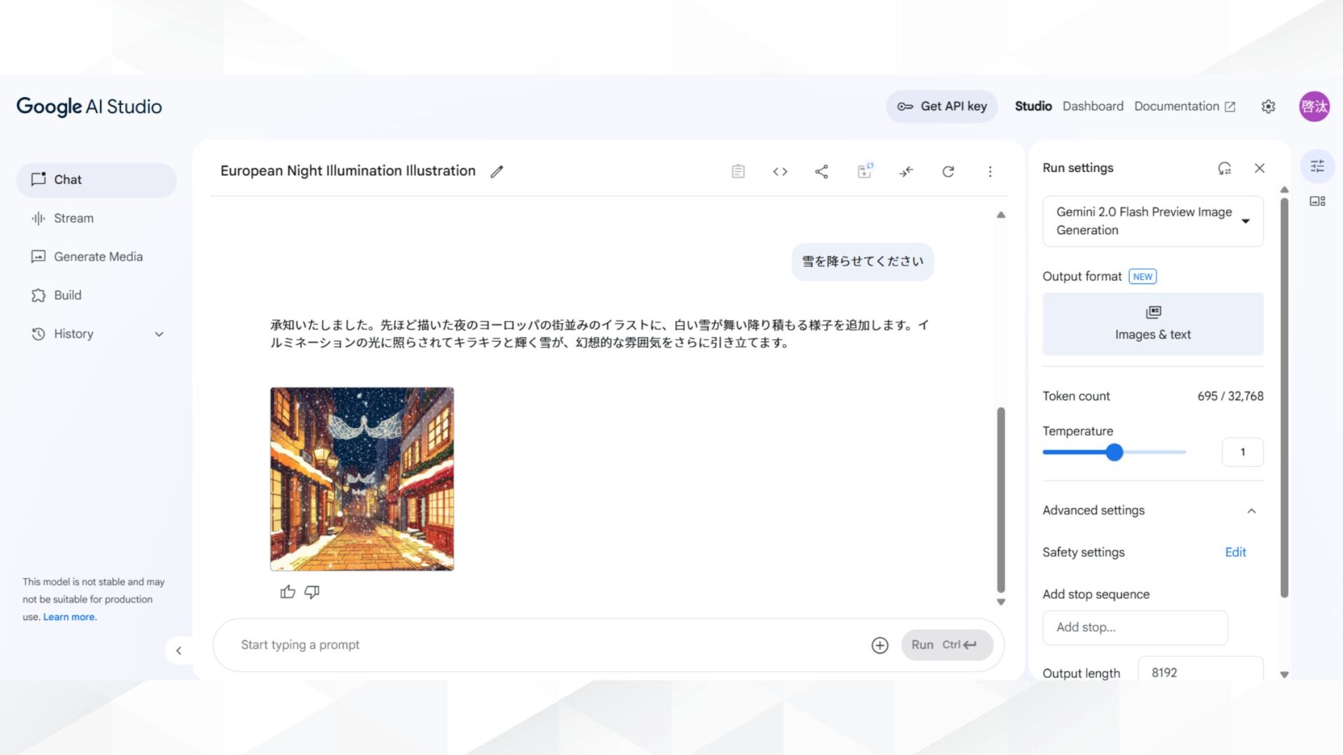Image resolution: width=1343 pixels, height=755 pixels.
Task: Open the system instructions clipboard icon
Action: point(737,171)
